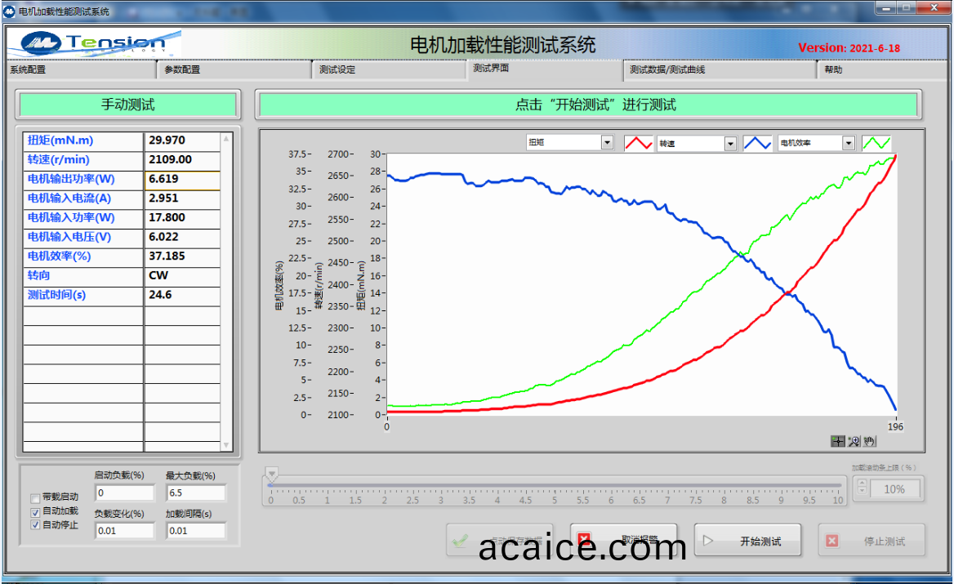Toggle the 自动停止 checkbox

pyautogui.click(x=35, y=525)
